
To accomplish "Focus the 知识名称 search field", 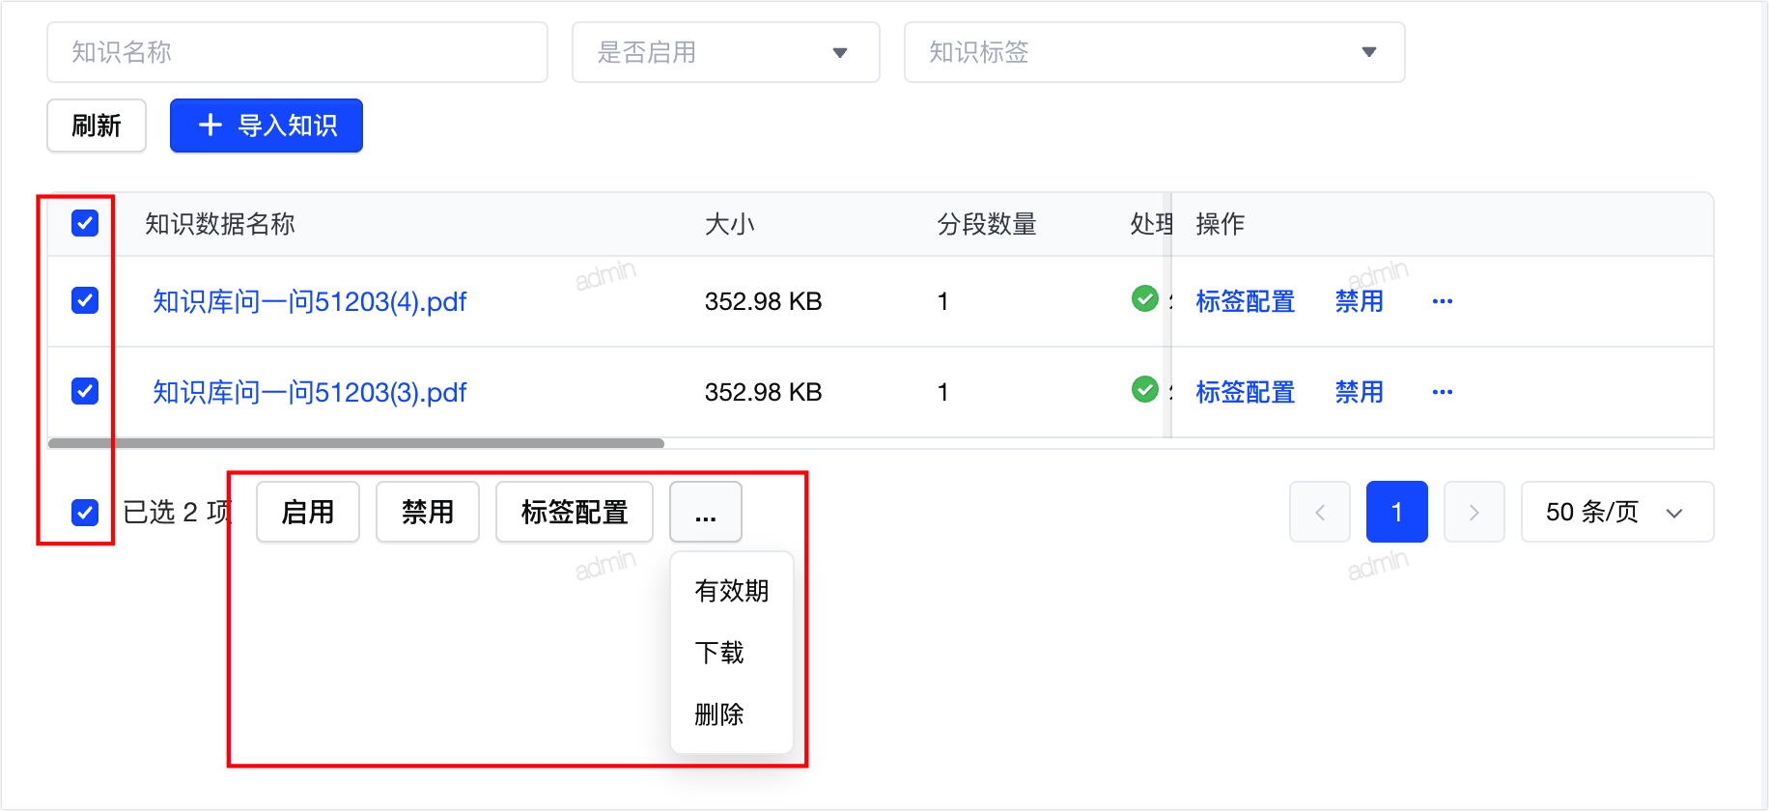I will [x=297, y=52].
